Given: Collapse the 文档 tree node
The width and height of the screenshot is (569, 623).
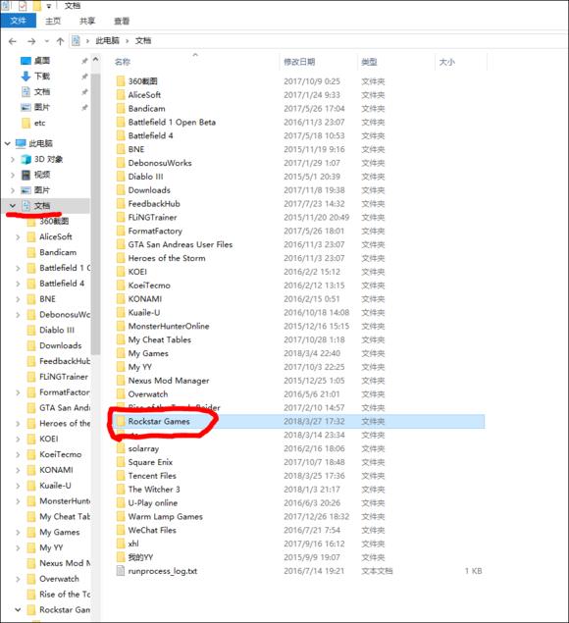Looking at the screenshot, I should pos(13,206).
